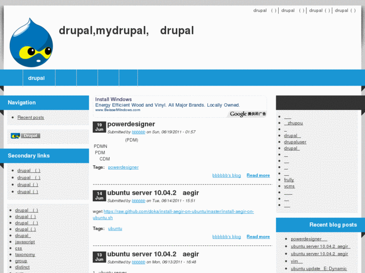Open the drupaluser link in right sidebar

tap(295, 142)
